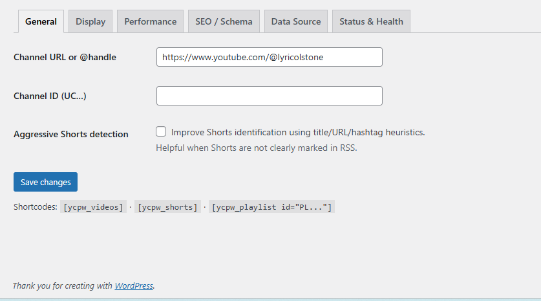Click the [ycpw_playlist id="PL..."] shortcode
The width and height of the screenshot is (541, 301).
pos(271,208)
